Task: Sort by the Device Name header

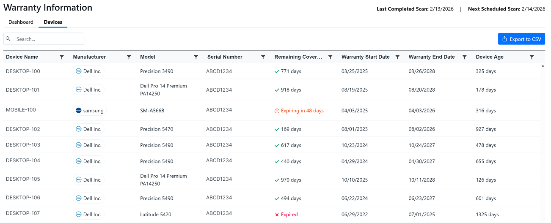Action: click(22, 57)
